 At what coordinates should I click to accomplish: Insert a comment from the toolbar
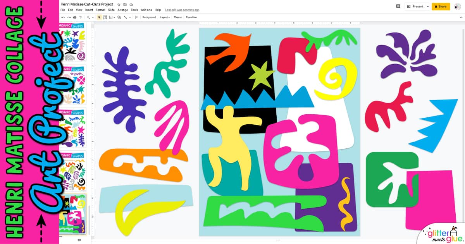tap(137, 17)
